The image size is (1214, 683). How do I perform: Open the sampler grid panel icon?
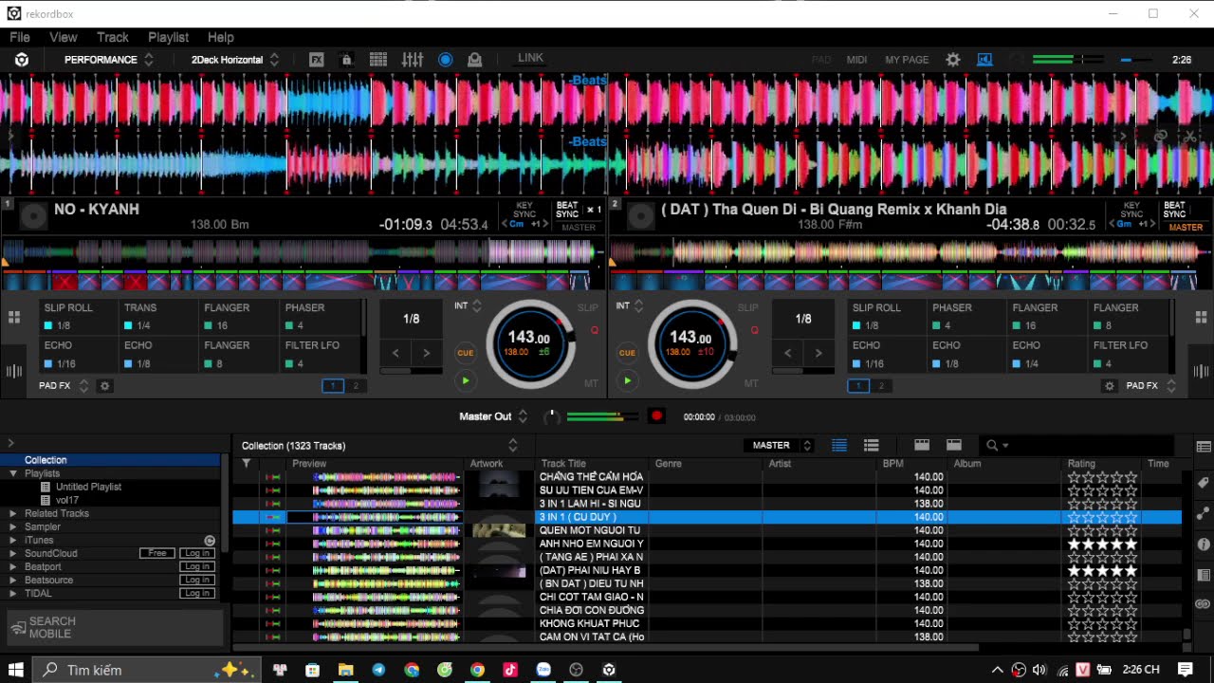click(378, 60)
